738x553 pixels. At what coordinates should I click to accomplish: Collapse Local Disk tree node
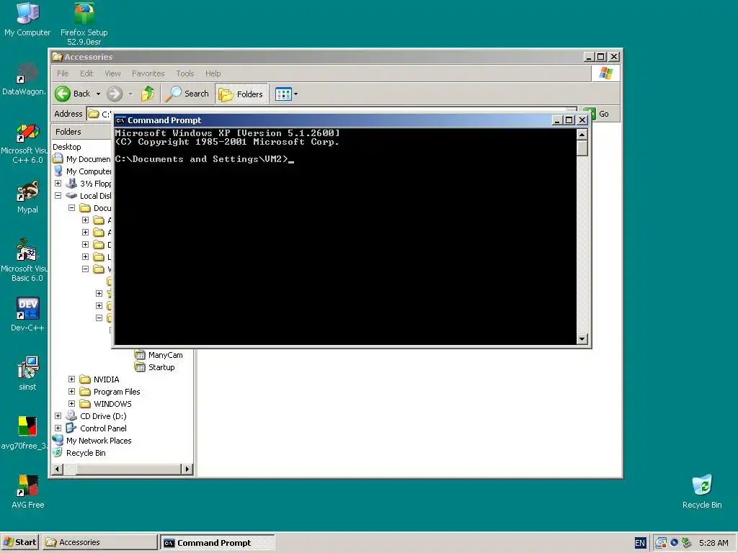click(58, 196)
